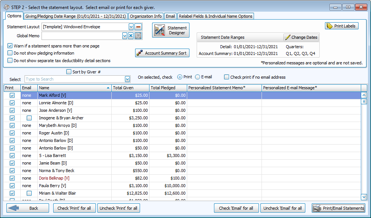Open the Statement Designer
The width and height of the screenshot is (371, 218).
tap(171, 30)
